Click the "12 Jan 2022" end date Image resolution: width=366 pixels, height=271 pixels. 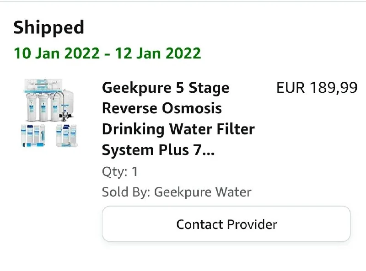pyautogui.click(x=158, y=53)
